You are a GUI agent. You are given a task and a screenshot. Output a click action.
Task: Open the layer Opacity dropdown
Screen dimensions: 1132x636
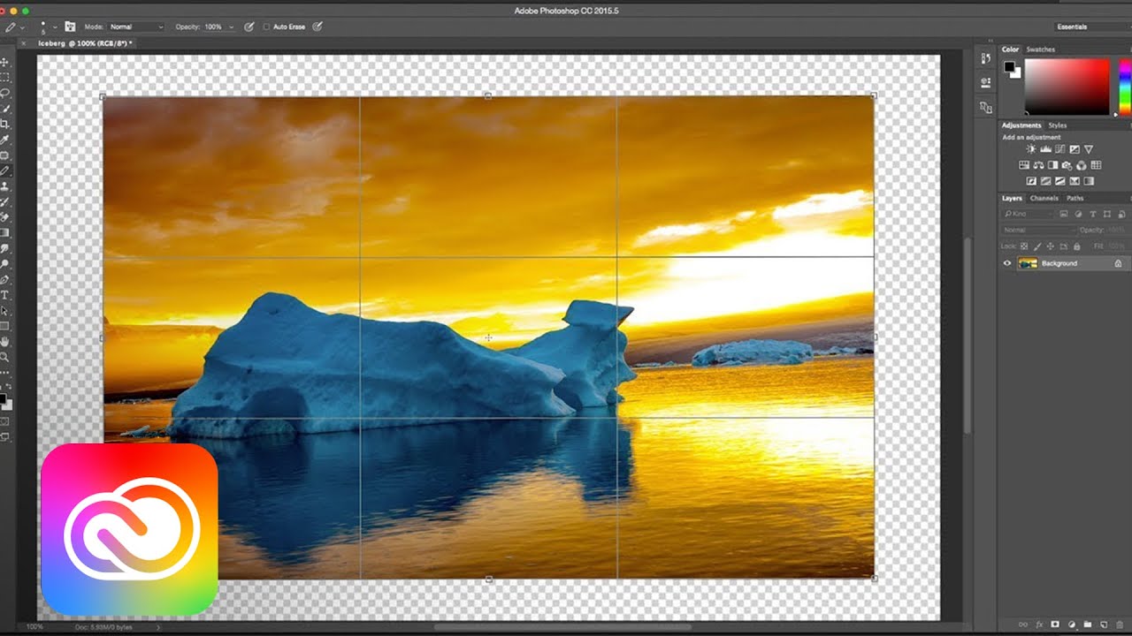pyautogui.click(x=1117, y=230)
